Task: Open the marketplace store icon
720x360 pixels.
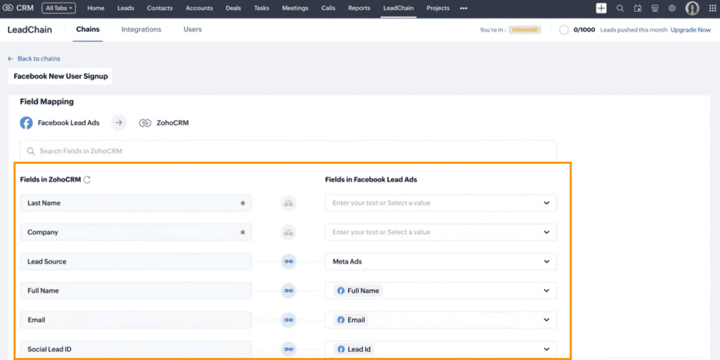Action: (x=655, y=8)
